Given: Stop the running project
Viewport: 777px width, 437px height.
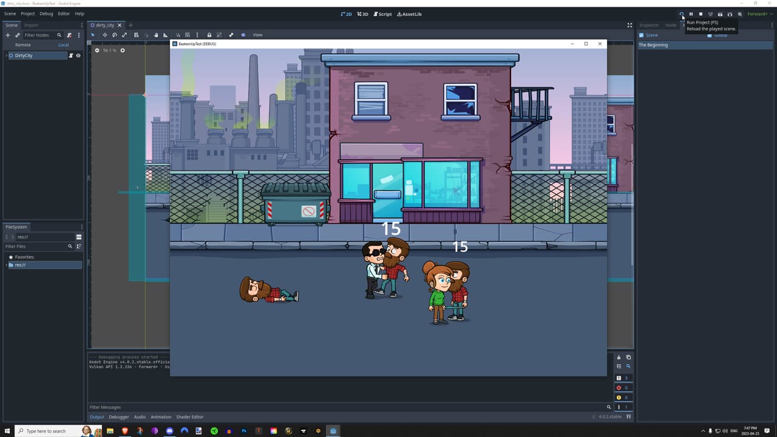Looking at the screenshot, I should (701, 14).
